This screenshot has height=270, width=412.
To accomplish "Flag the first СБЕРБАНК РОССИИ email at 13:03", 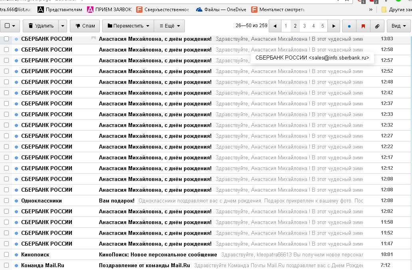I will pos(93,39).
